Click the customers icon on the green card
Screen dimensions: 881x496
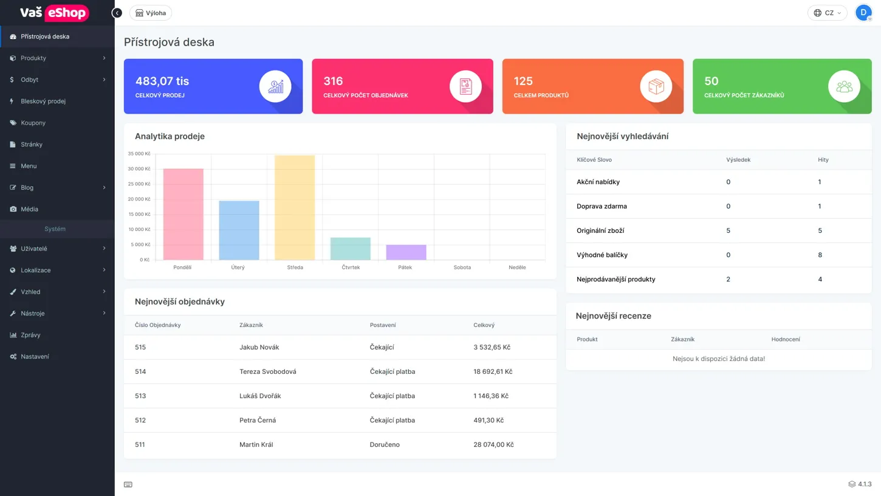(x=844, y=86)
